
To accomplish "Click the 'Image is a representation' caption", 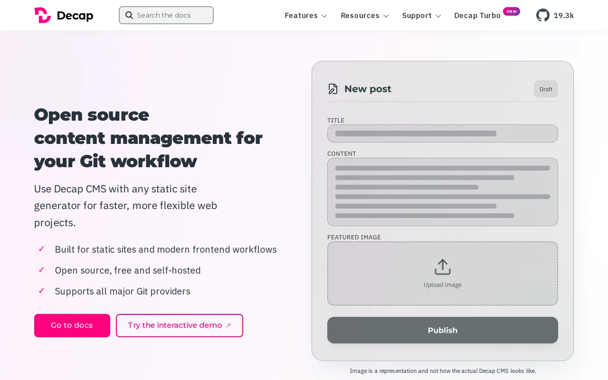I will pyautogui.click(x=443, y=371).
